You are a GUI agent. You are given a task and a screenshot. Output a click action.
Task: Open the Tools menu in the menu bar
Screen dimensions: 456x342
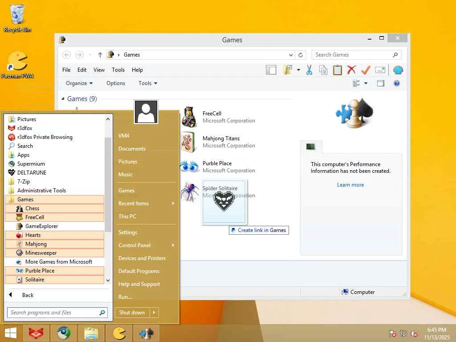pyautogui.click(x=118, y=70)
